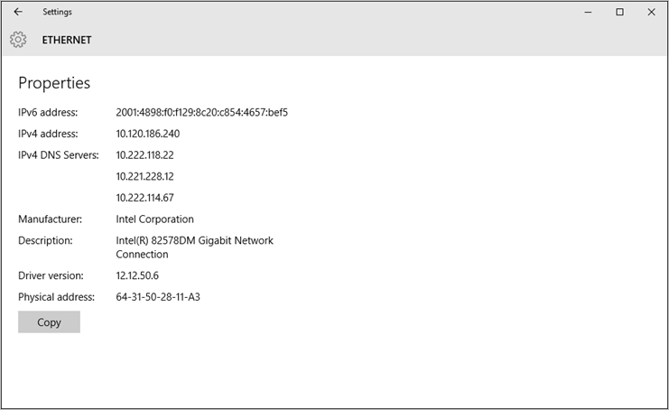The image size is (669, 410).
Task: Select the IPv6 address value
Action: [x=201, y=113]
